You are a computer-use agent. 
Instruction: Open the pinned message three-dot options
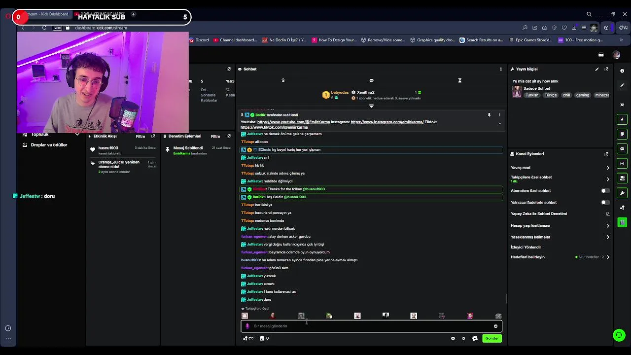click(x=499, y=115)
